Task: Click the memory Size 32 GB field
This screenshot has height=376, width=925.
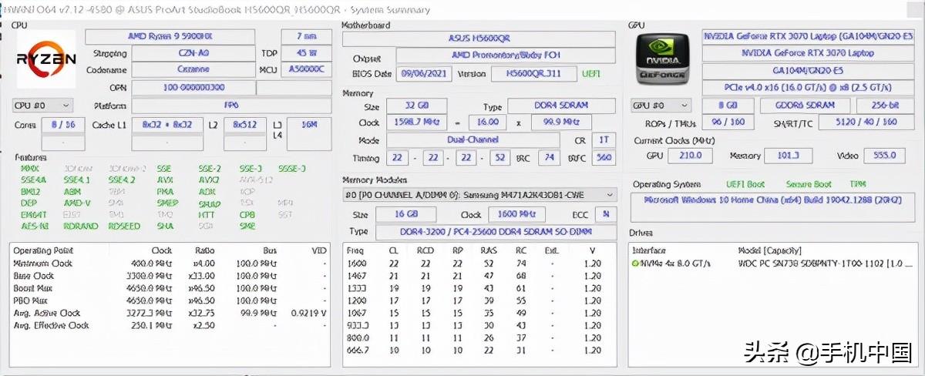Action: click(415, 106)
